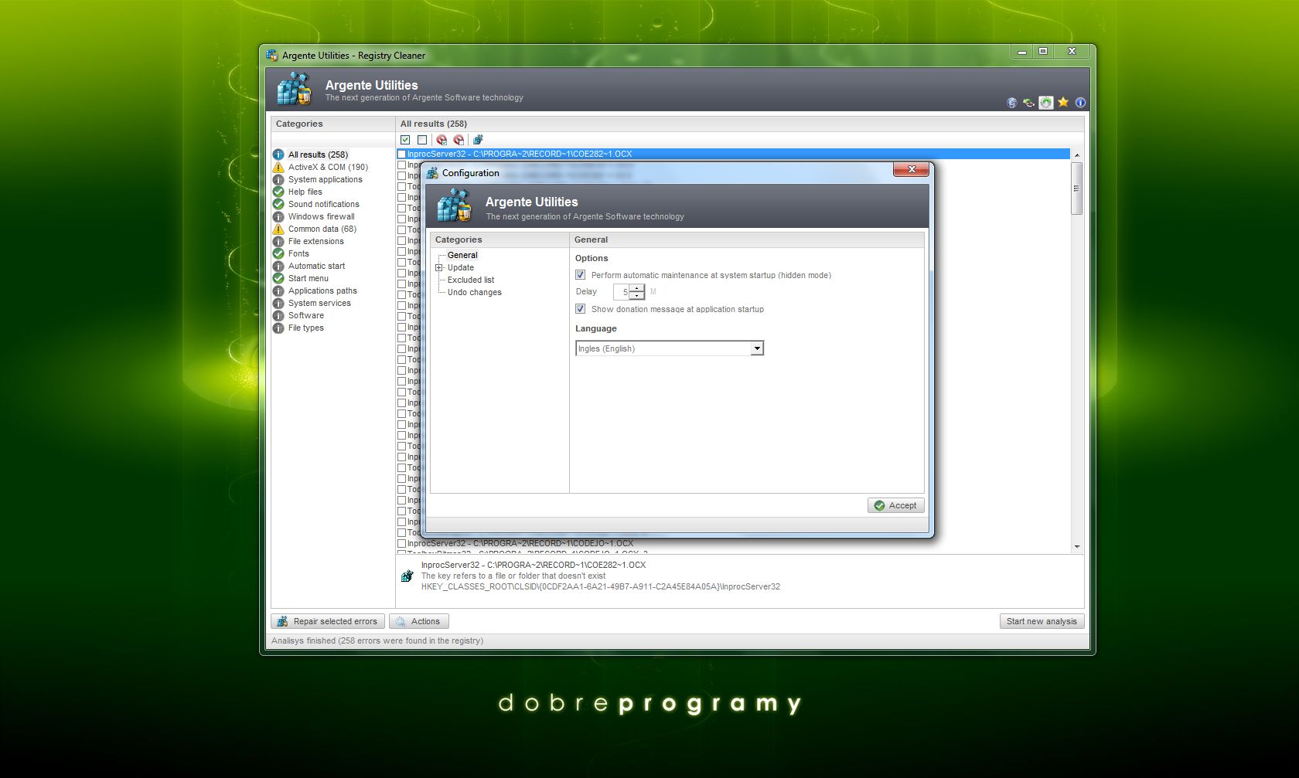Expand the Update tree node

(439, 268)
